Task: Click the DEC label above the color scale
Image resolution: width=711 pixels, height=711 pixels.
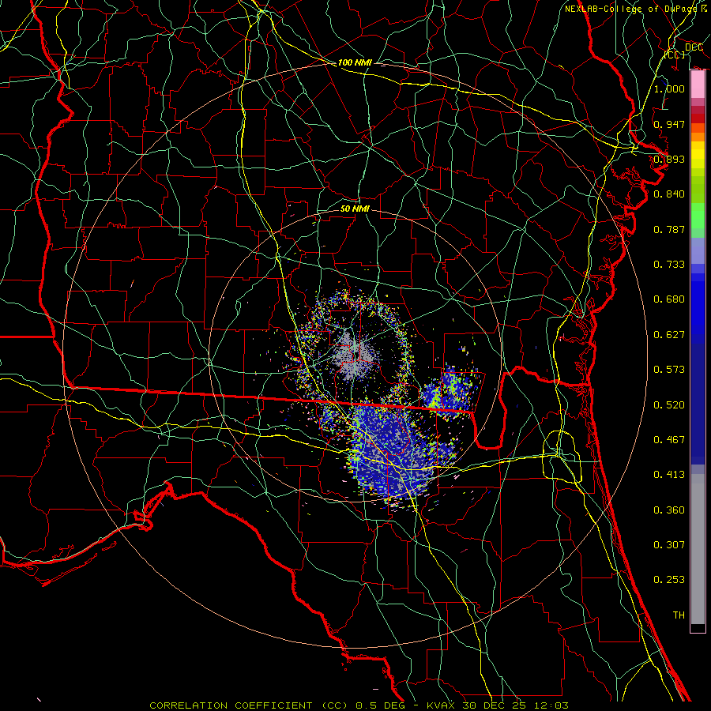Action: [694, 47]
